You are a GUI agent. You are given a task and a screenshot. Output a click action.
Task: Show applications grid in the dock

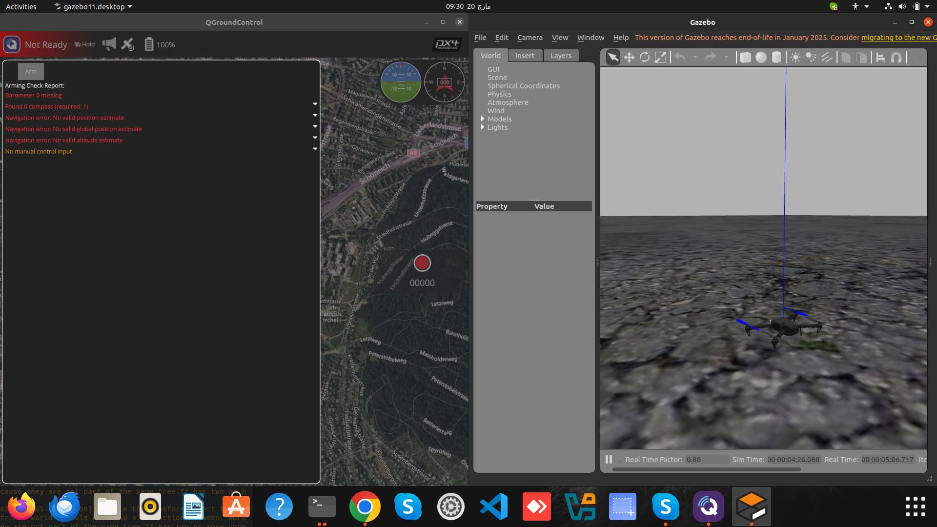[915, 507]
